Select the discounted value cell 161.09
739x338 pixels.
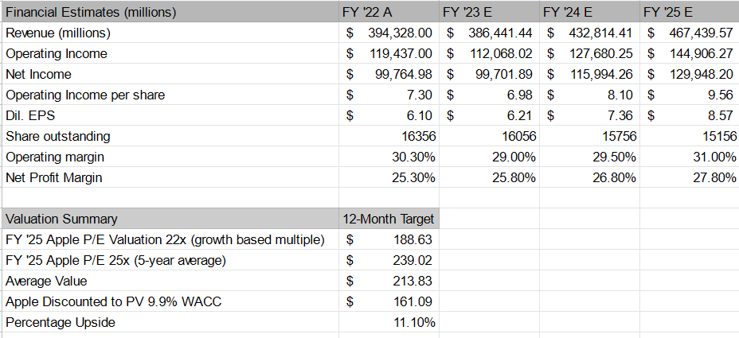[389, 301]
